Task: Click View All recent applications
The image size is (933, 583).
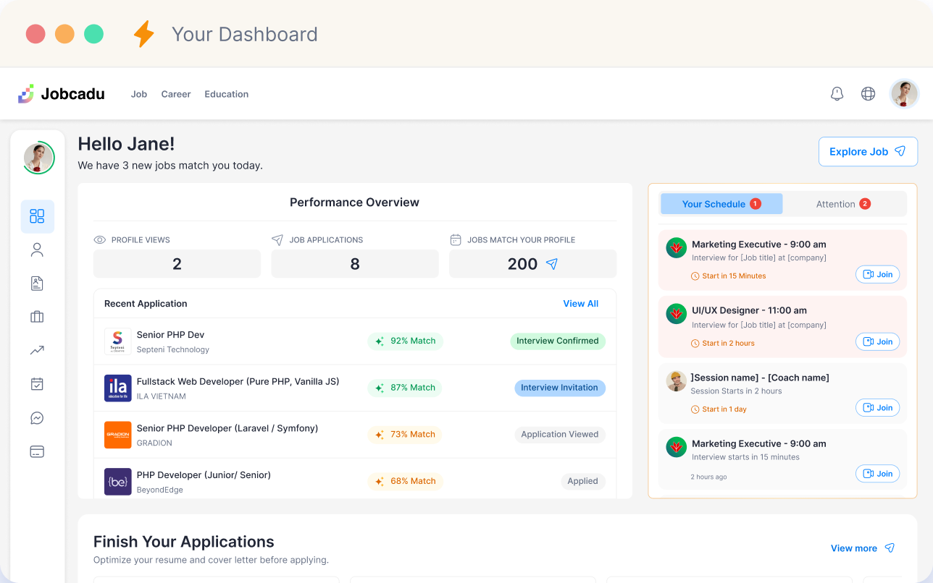Action: pos(581,304)
